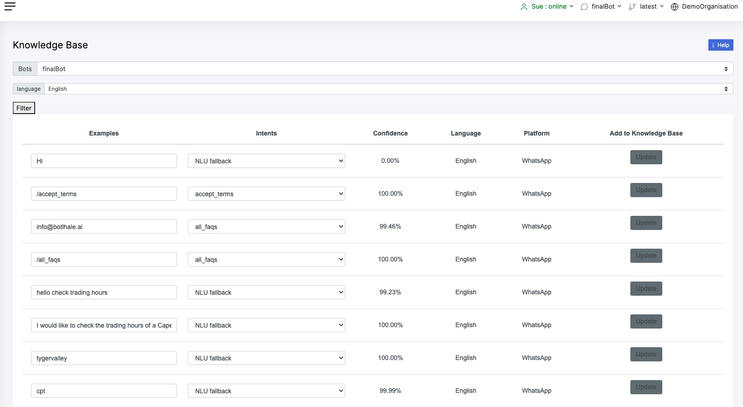
Task: Click English language in the cpt row
Action: point(466,391)
